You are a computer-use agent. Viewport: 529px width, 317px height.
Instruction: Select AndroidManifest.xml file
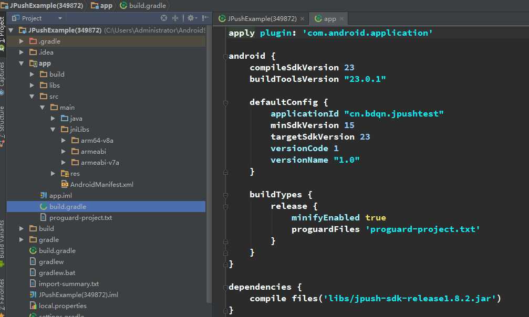(x=101, y=184)
